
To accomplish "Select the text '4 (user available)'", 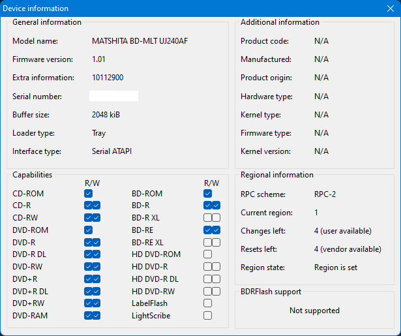I will click(x=343, y=231).
